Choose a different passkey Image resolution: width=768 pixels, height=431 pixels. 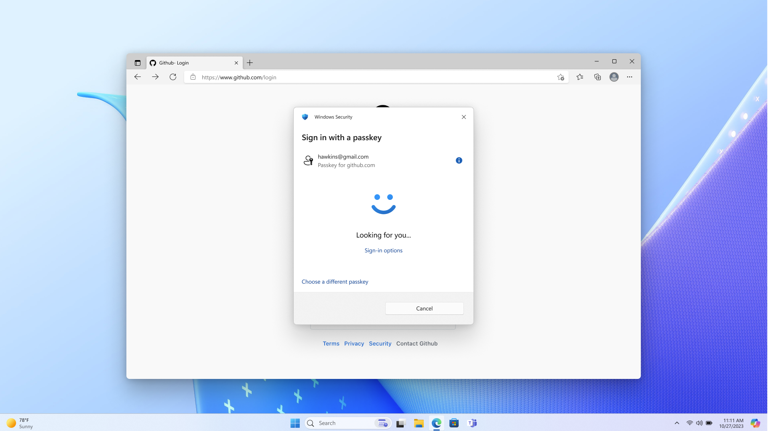pyautogui.click(x=335, y=282)
